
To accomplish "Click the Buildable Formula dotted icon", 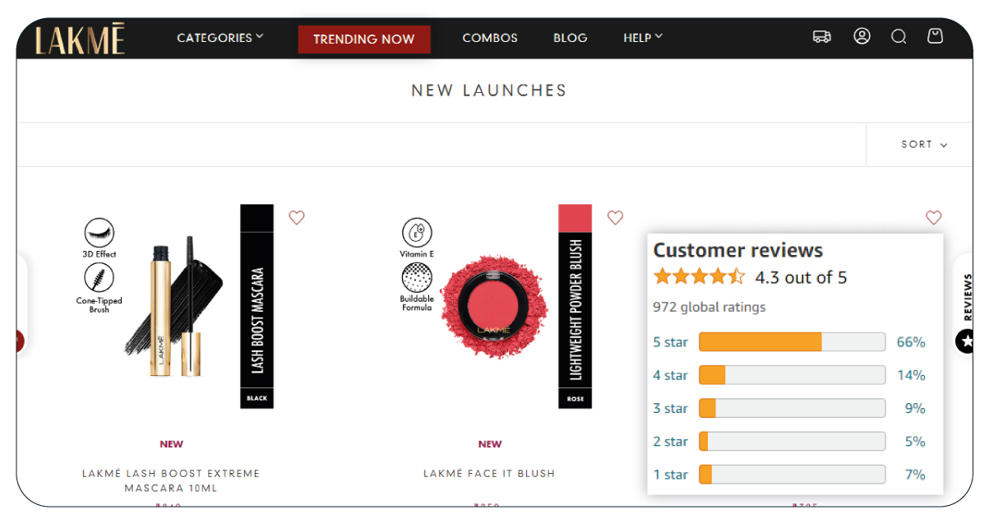I will [x=417, y=278].
